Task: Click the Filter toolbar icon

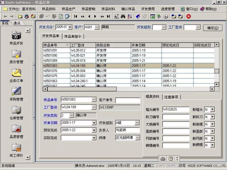Action: click(x=117, y=16)
